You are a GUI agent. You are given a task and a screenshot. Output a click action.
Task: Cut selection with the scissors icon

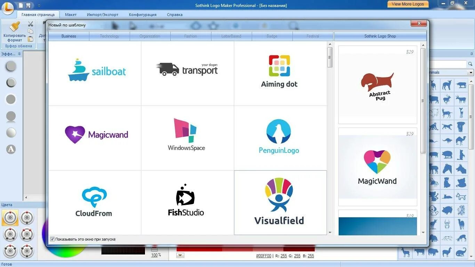pos(31,24)
